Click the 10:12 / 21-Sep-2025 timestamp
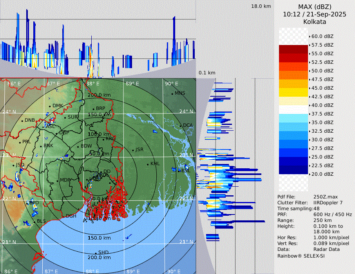The width and height of the screenshot is (355, 274). [x=314, y=14]
